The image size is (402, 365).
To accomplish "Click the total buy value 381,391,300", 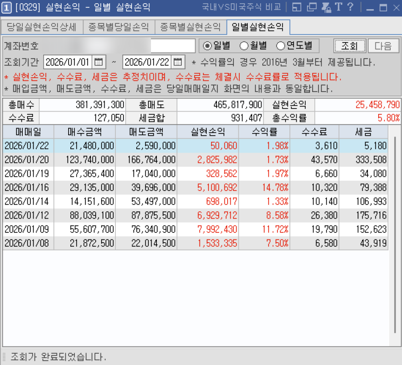I will (82, 104).
